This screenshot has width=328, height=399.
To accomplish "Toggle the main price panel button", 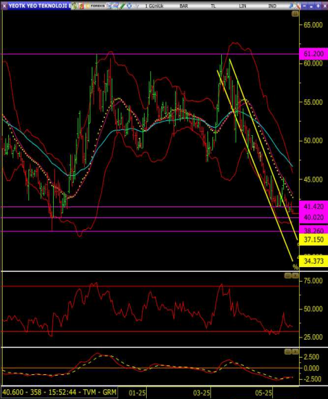I will 295,14.
